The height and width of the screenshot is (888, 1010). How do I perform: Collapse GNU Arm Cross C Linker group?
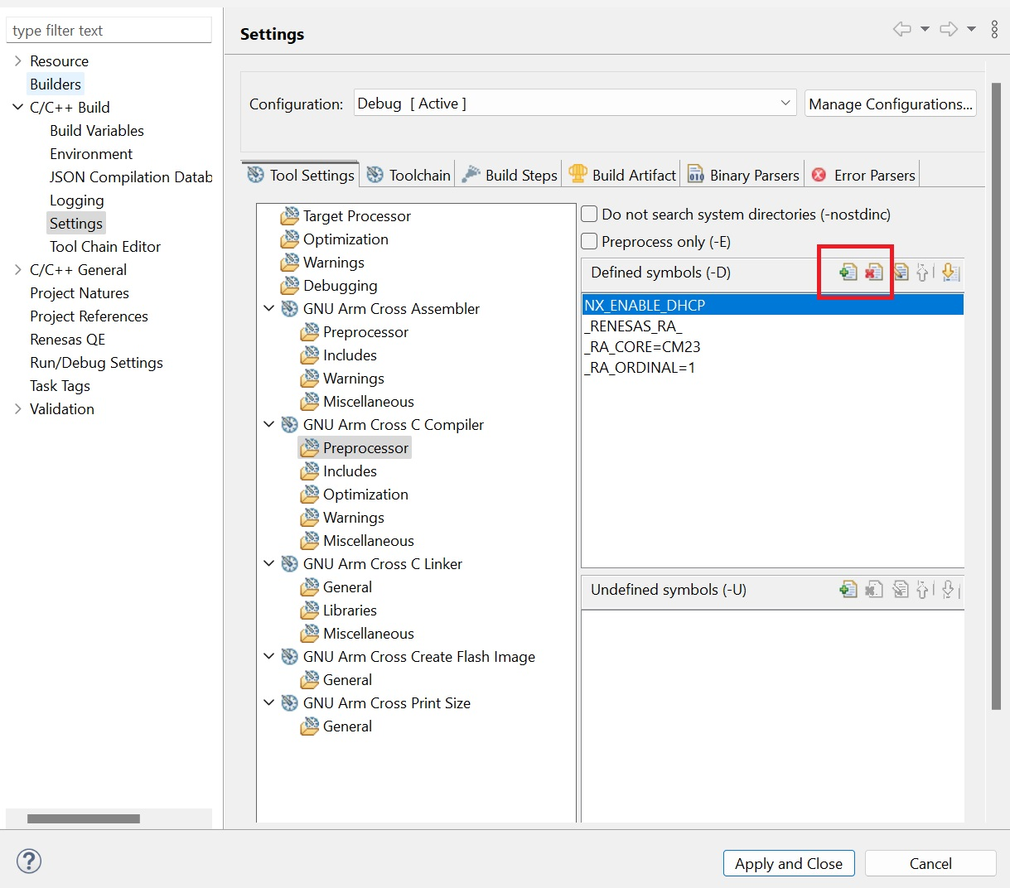(268, 563)
